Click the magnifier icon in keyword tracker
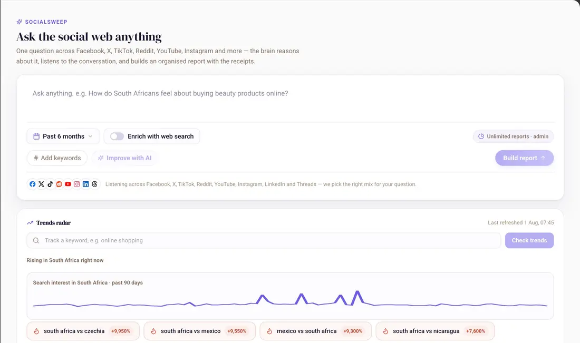This screenshot has height=343, width=580. [36, 241]
